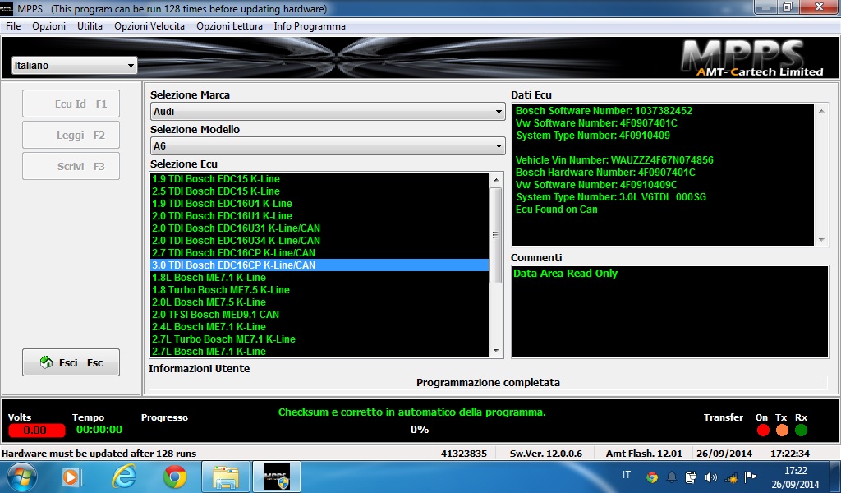Viewport: 841px width, 493px height.
Task: Select 1.8 Turbo Bosch ME7.5 K-Line
Action: [x=319, y=290]
